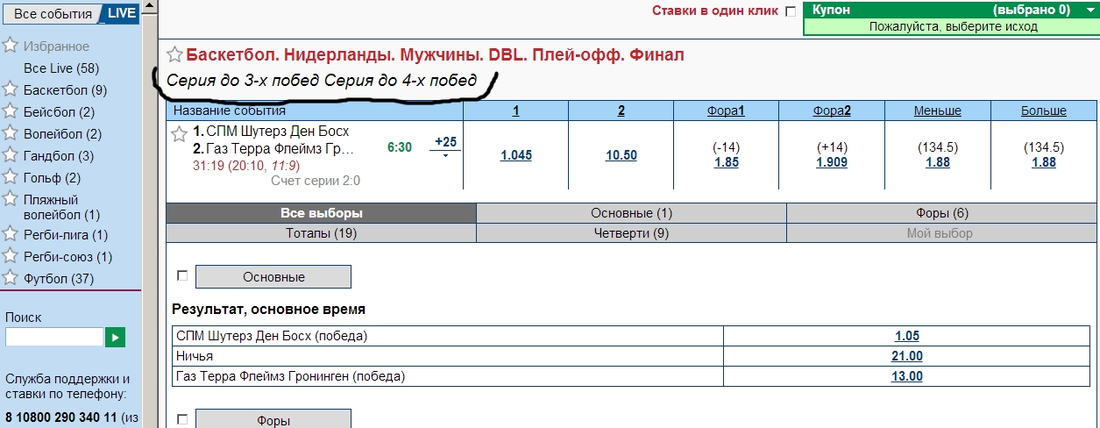Open Гольф (2) category
Screen dimensions: 1100x428
tap(53, 177)
